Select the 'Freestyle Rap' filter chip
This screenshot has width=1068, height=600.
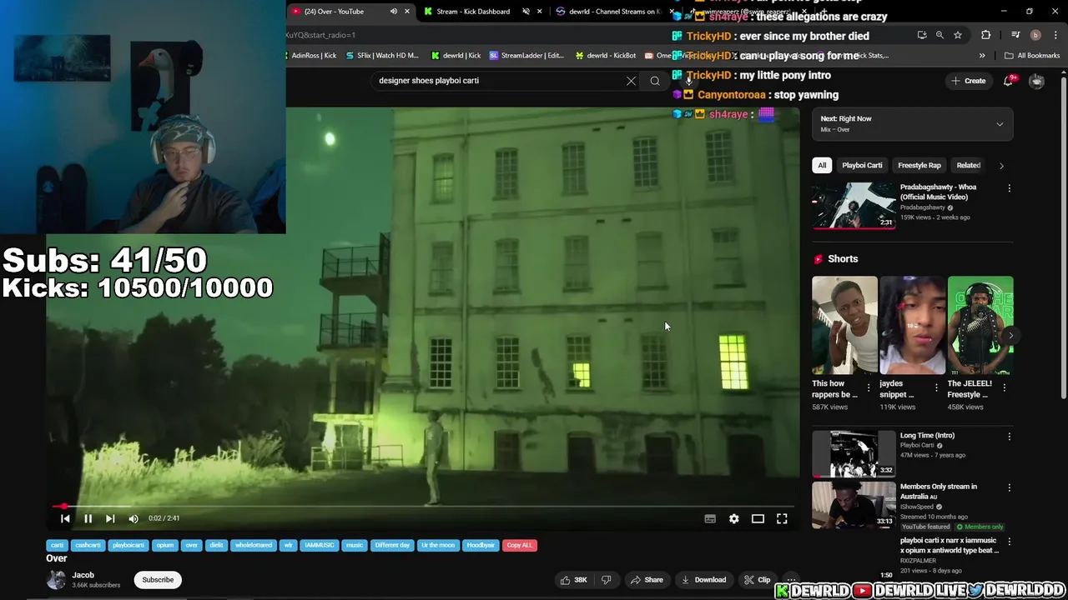[919, 165]
